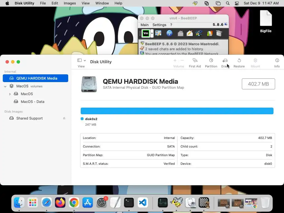This screenshot has width=284, height=213.
Task: Open BeeBEEP Main menu
Action: tap(144, 25)
